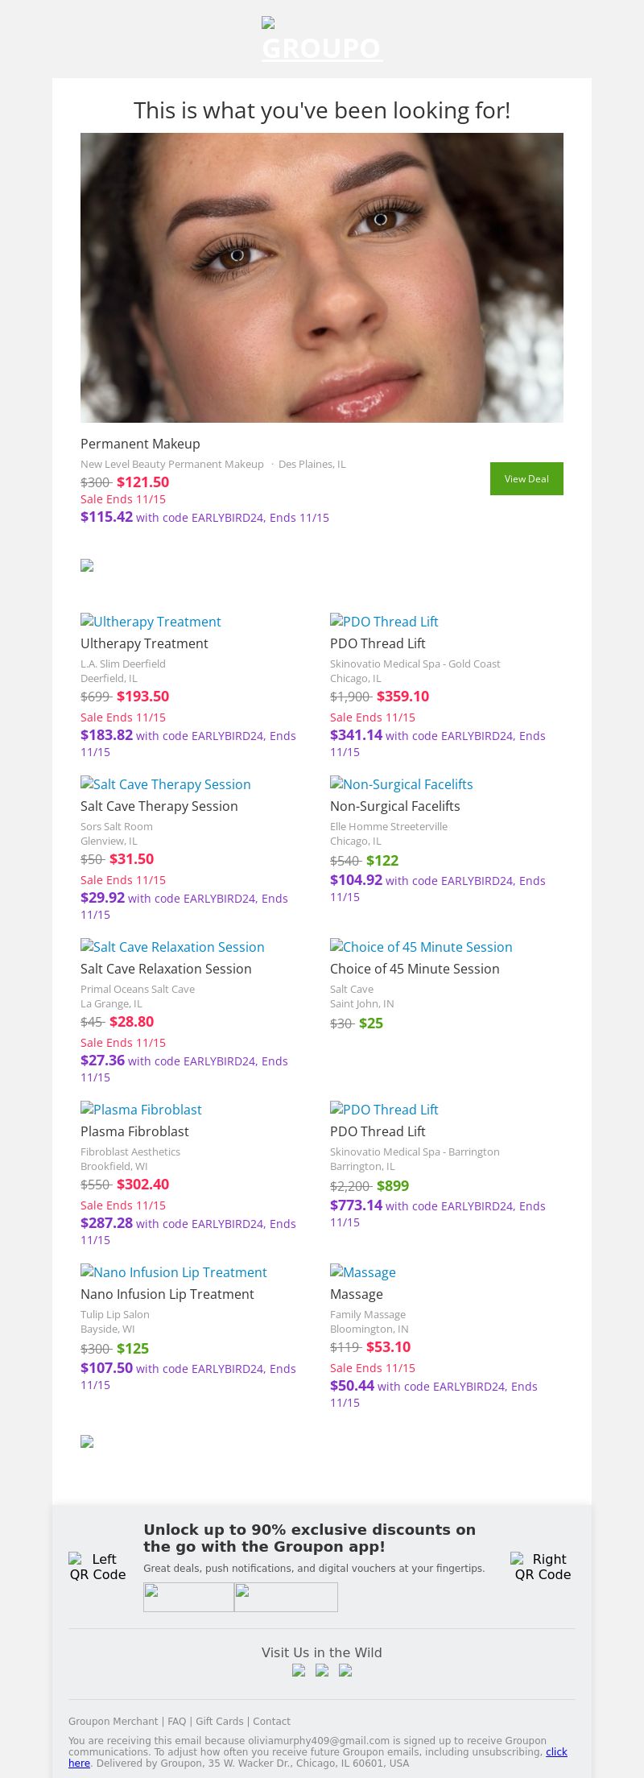Open the Gift Cards footer link

[x=219, y=1721]
